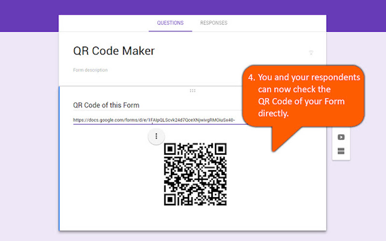This screenshot has width=386, height=241.
Task: Edit the docs.google.com form URL description
Action: [154, 120]
